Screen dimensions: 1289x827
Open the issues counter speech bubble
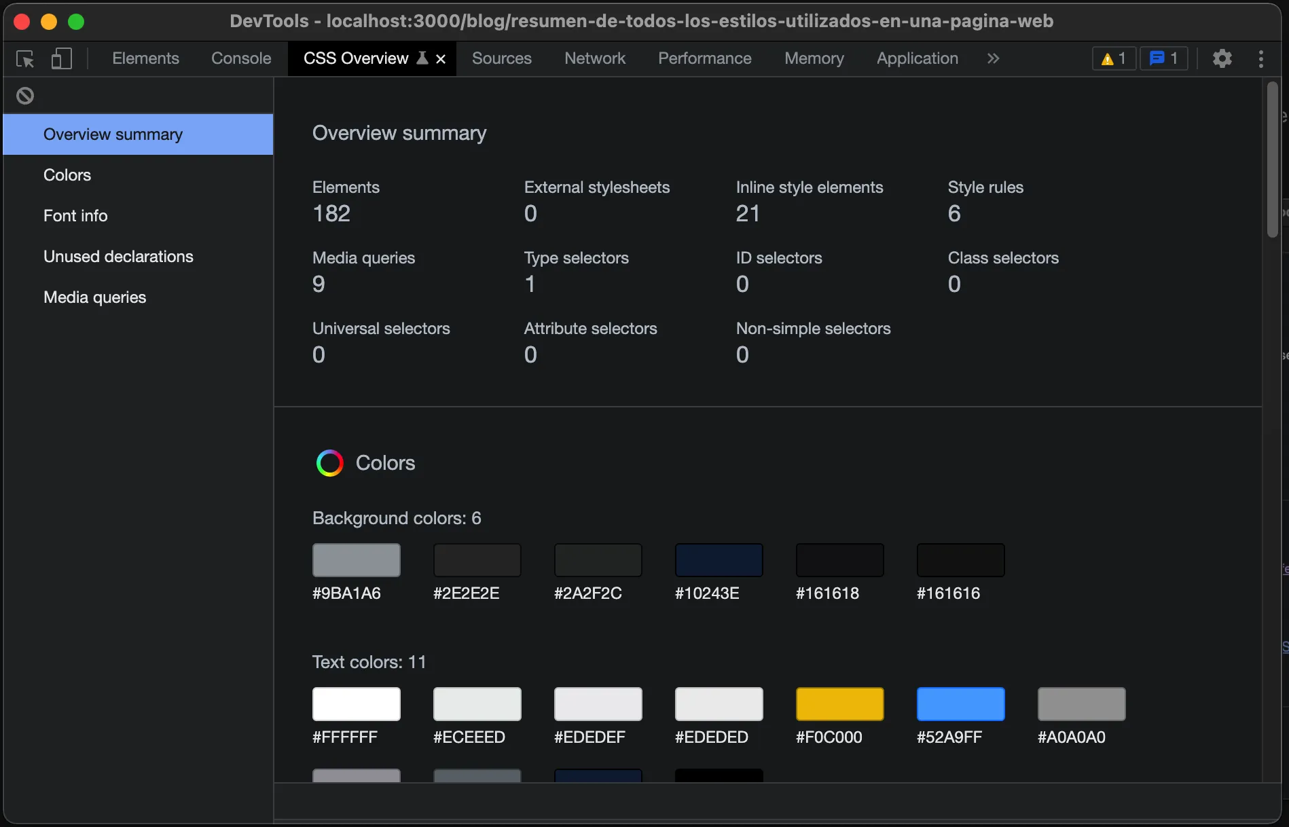coord(1163,58)
